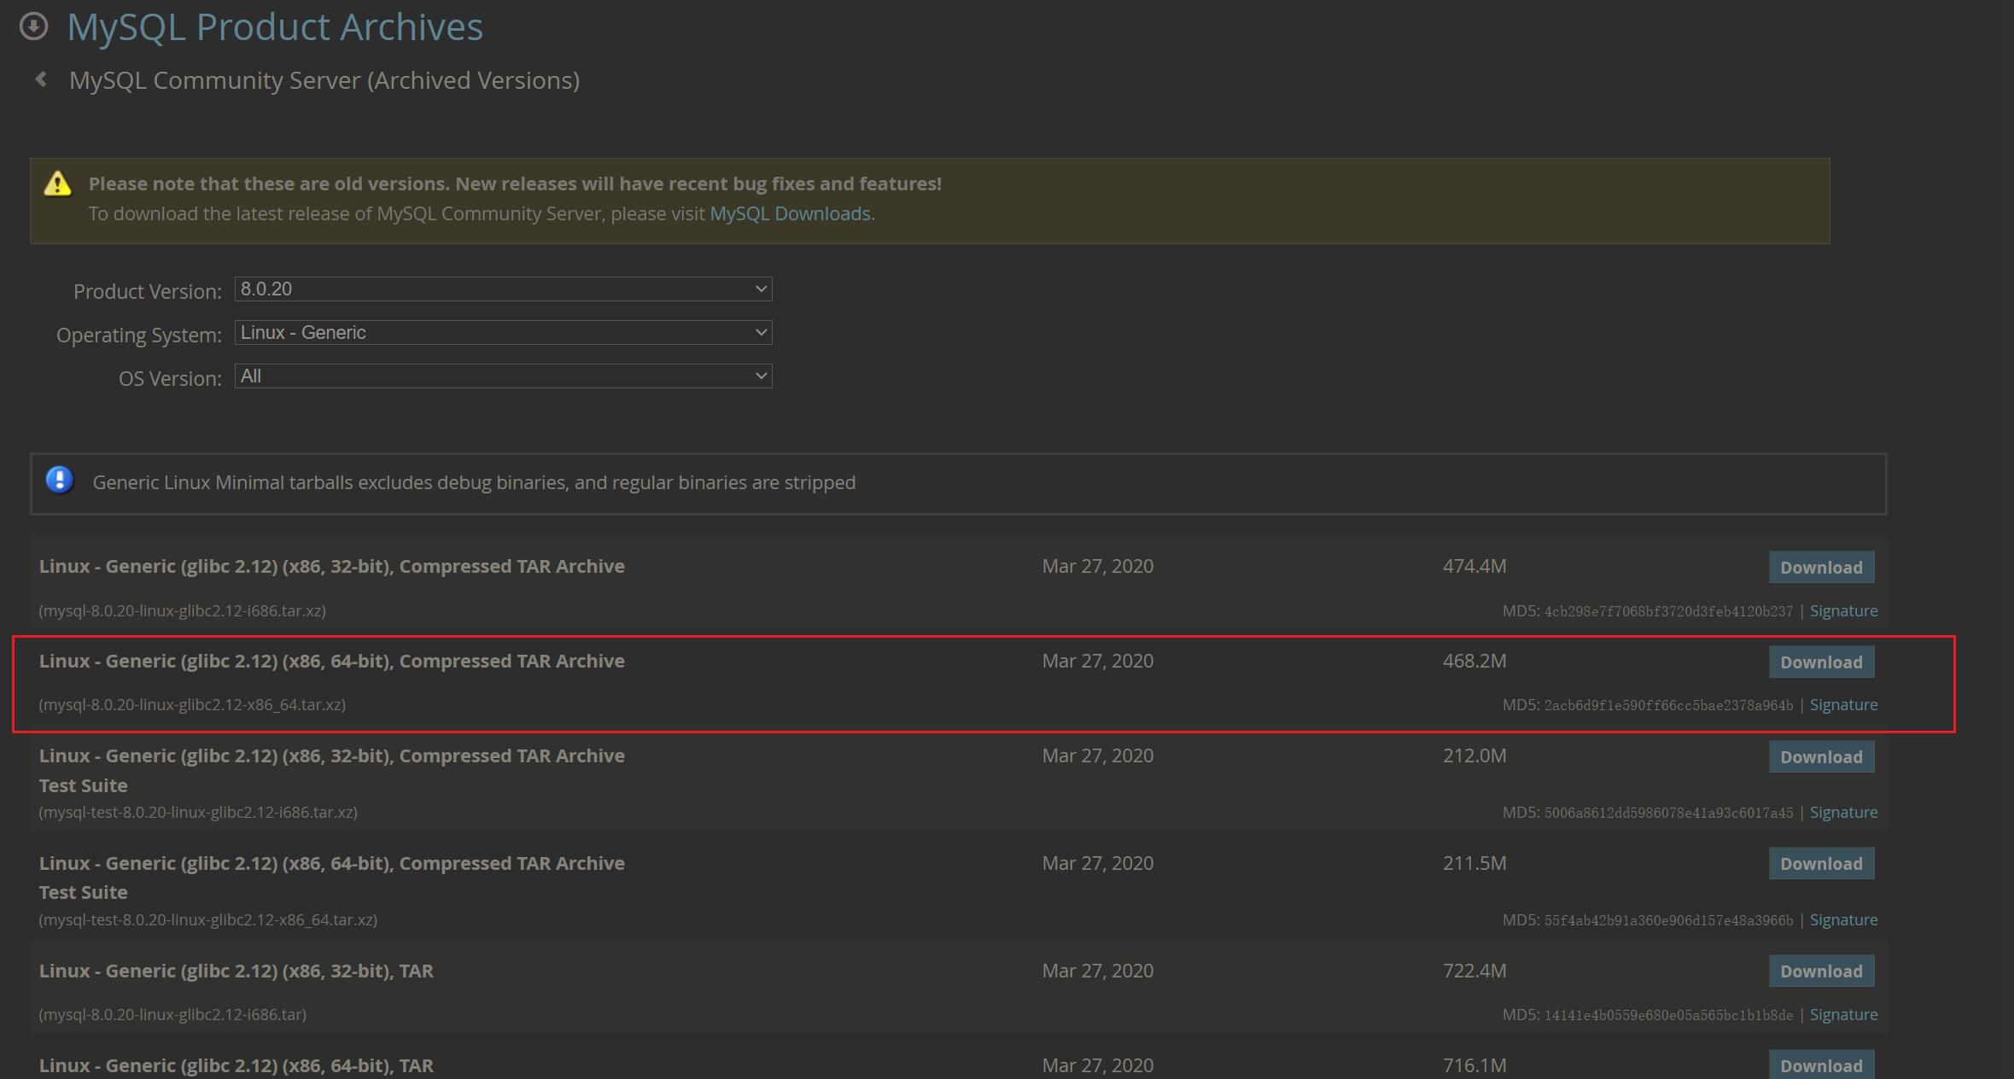Click the 716.1M file size
Screen dimensions: 2014x1079
1474,1066
